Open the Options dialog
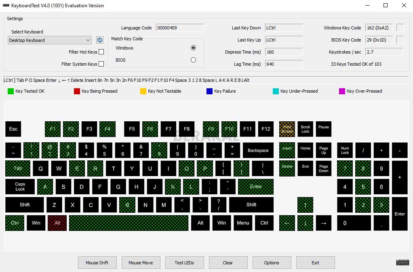The image size is (413, 272). click(272, 262)
